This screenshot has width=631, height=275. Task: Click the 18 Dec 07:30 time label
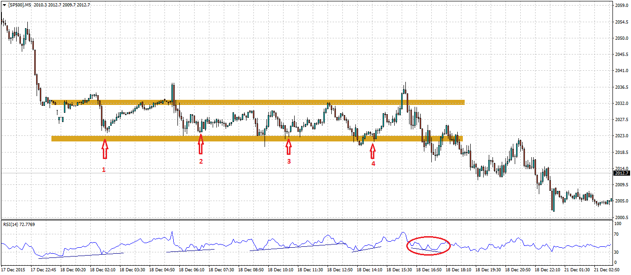222,269
